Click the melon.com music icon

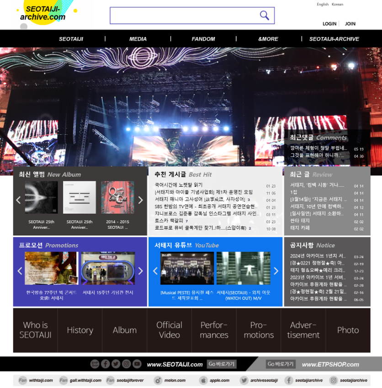point(158,380)
